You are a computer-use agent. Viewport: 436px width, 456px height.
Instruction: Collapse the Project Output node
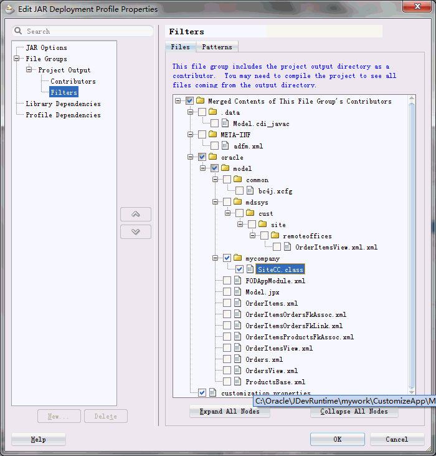[x=29, y=70]
